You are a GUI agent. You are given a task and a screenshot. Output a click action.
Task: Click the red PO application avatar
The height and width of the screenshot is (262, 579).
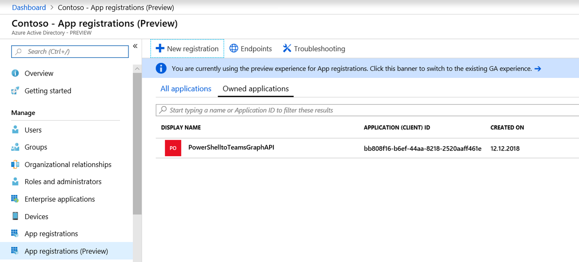(x=173, y=148)
